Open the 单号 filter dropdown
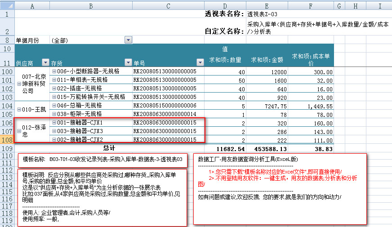The height and width of the screenshot is (227, 392). click(x=200, y=62)
